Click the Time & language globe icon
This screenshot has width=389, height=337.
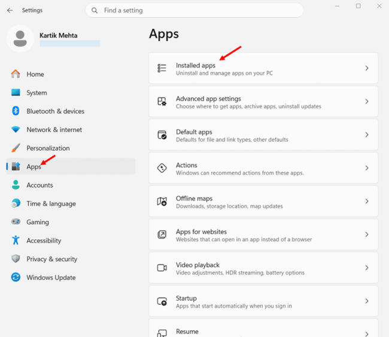point(16,203)
